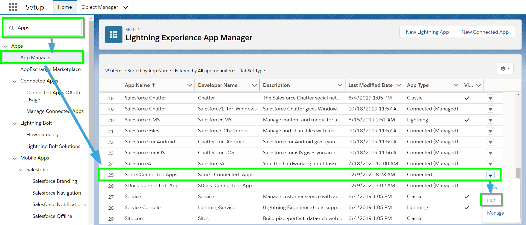Click LightningService developer name cell
Screen dimensions: 526x225
point(216,207)
